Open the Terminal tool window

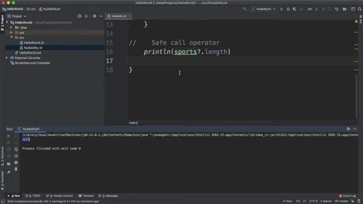pos(86,196)
